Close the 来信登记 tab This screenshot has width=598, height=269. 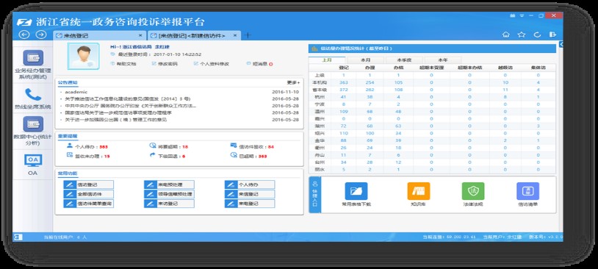point(140,35)
